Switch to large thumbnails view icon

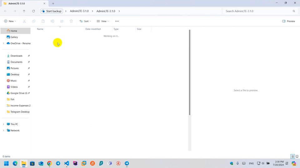pos(297,156)
